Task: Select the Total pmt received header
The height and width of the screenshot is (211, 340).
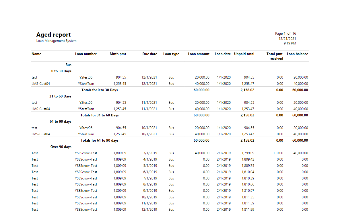Action: click(275, 56)
